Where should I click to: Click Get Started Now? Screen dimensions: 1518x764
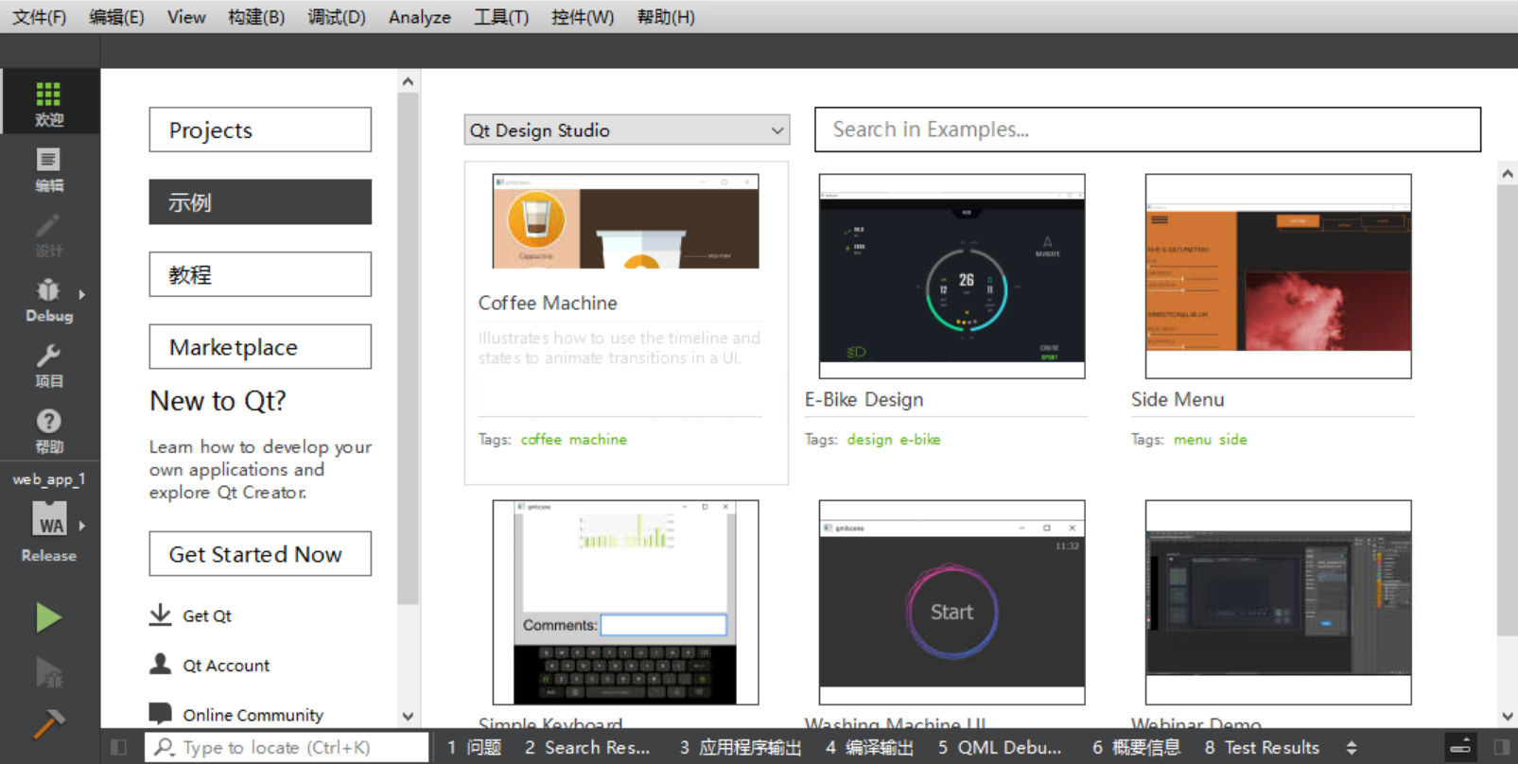tap(260, 554)
